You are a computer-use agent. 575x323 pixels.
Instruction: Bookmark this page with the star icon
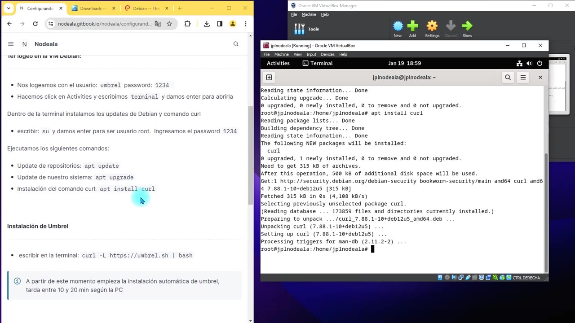pos(169,24)
